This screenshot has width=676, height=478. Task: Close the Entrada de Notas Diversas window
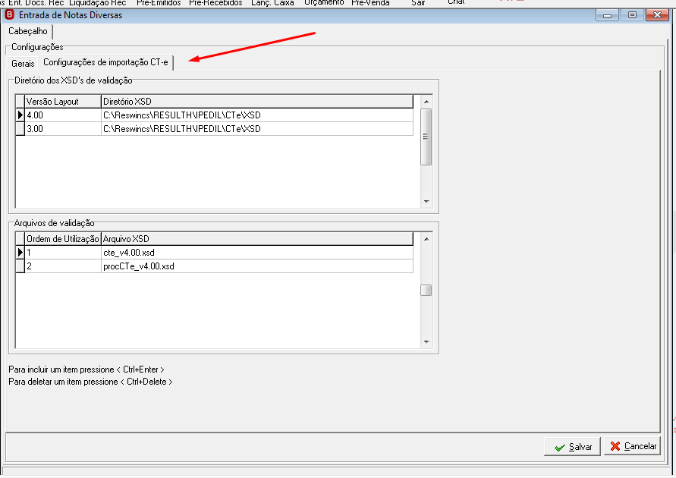pos(657,15)
